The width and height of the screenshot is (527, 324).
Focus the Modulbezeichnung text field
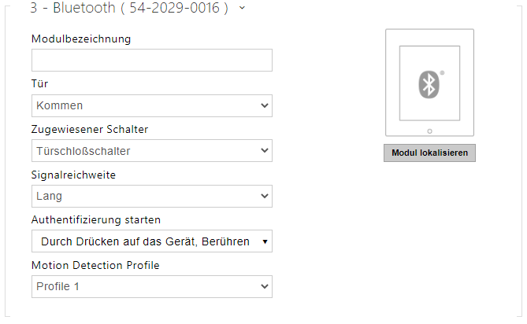pos(152,60)
